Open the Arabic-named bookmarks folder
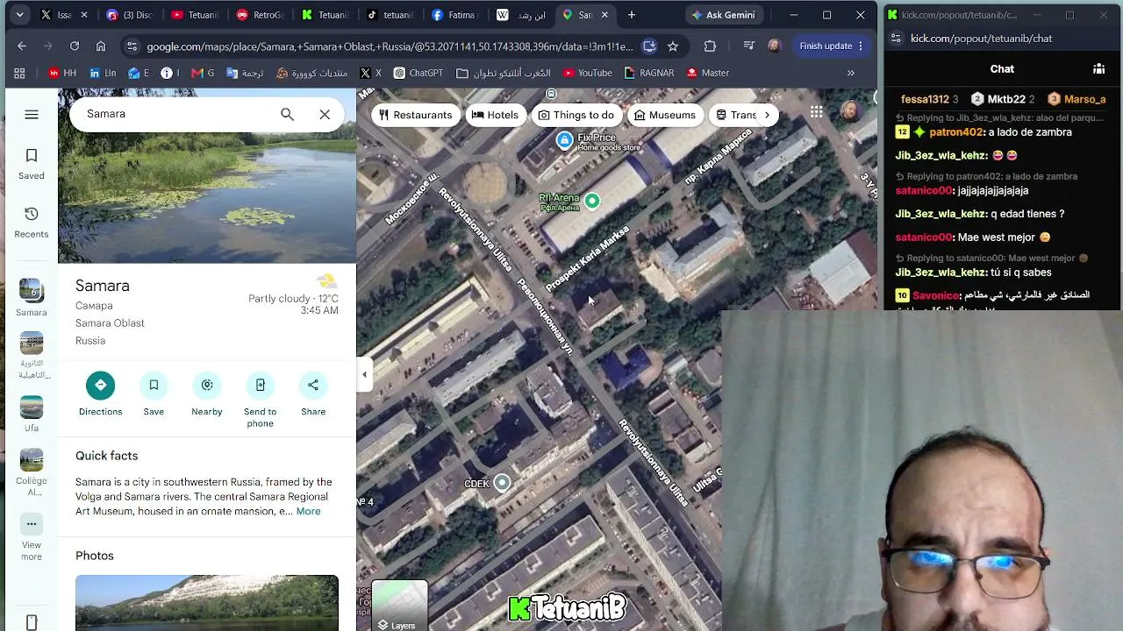 [x=504, y=73]
